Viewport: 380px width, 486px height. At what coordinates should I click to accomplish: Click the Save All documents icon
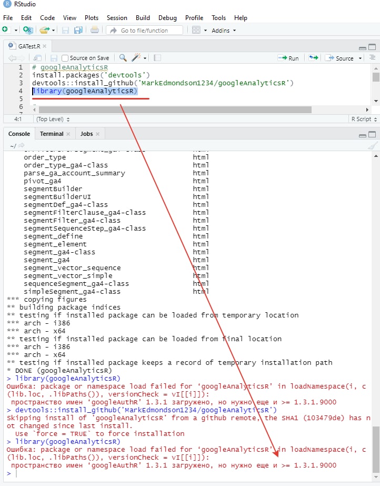(78, 30)
